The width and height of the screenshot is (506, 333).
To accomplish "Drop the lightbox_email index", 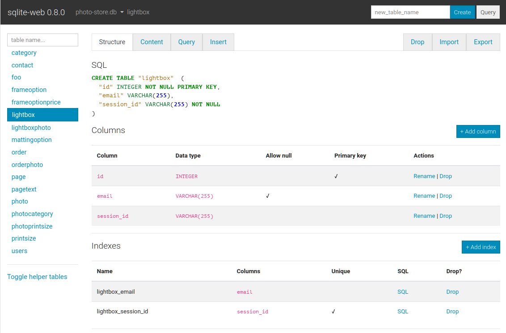I will [452, 292].
